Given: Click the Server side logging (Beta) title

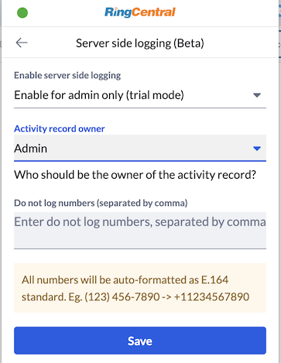Looking at the screenshot, I should 140,43.
